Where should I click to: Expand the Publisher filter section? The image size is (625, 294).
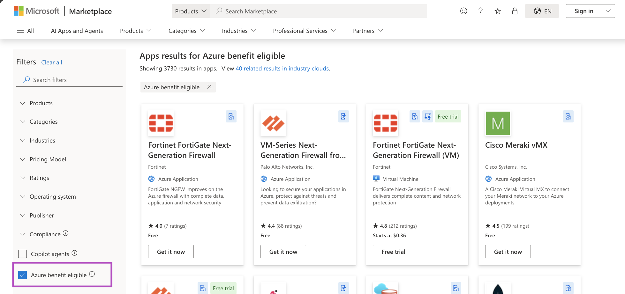pyautogui.click(x=41, y=215)
